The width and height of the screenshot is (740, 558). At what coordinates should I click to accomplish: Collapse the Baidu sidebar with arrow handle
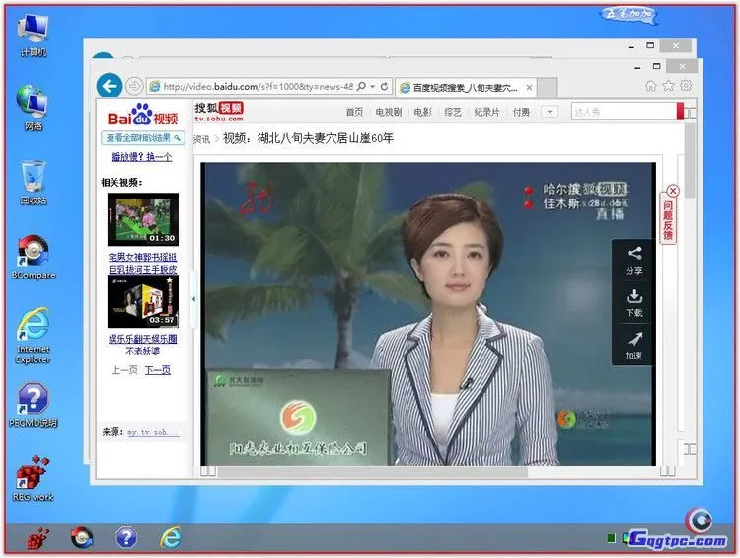pyautogui.click(x=193, y=299)
